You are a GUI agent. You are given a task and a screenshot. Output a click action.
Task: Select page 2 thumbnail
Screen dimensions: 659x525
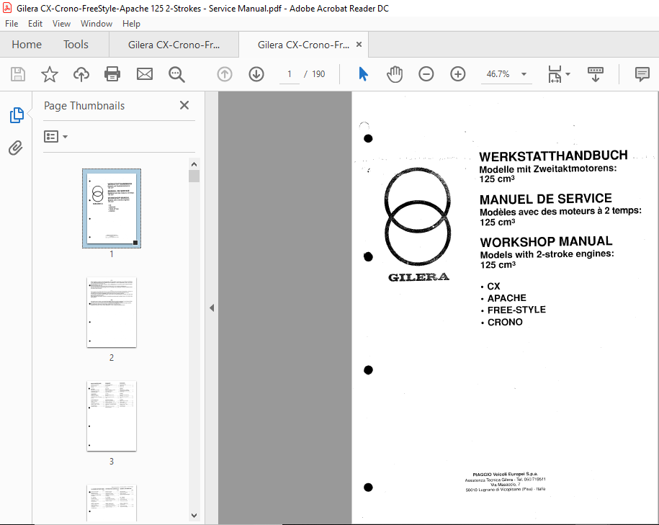tap(112, 313)
